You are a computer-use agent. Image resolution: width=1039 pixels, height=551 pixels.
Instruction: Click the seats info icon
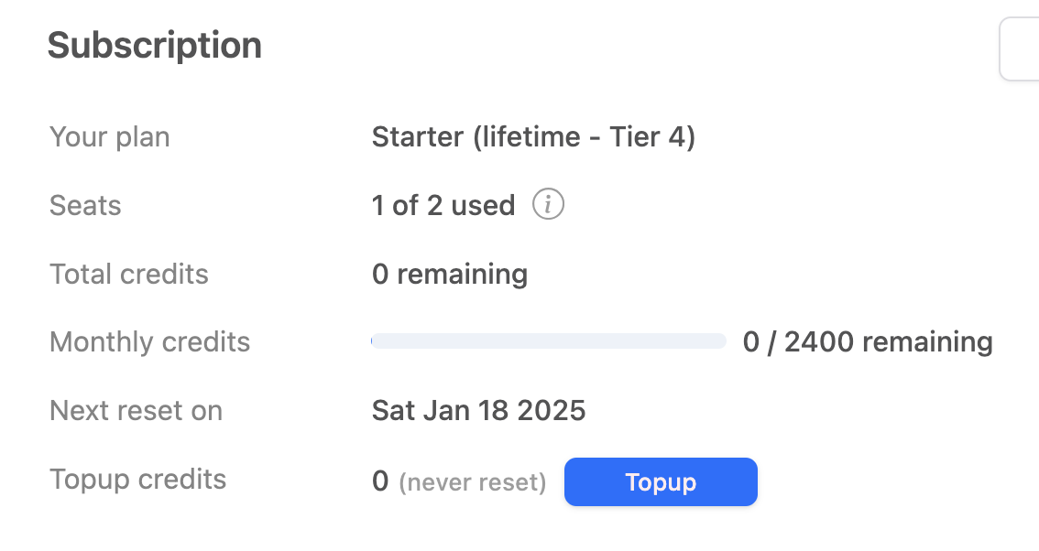tap(548, 205)
